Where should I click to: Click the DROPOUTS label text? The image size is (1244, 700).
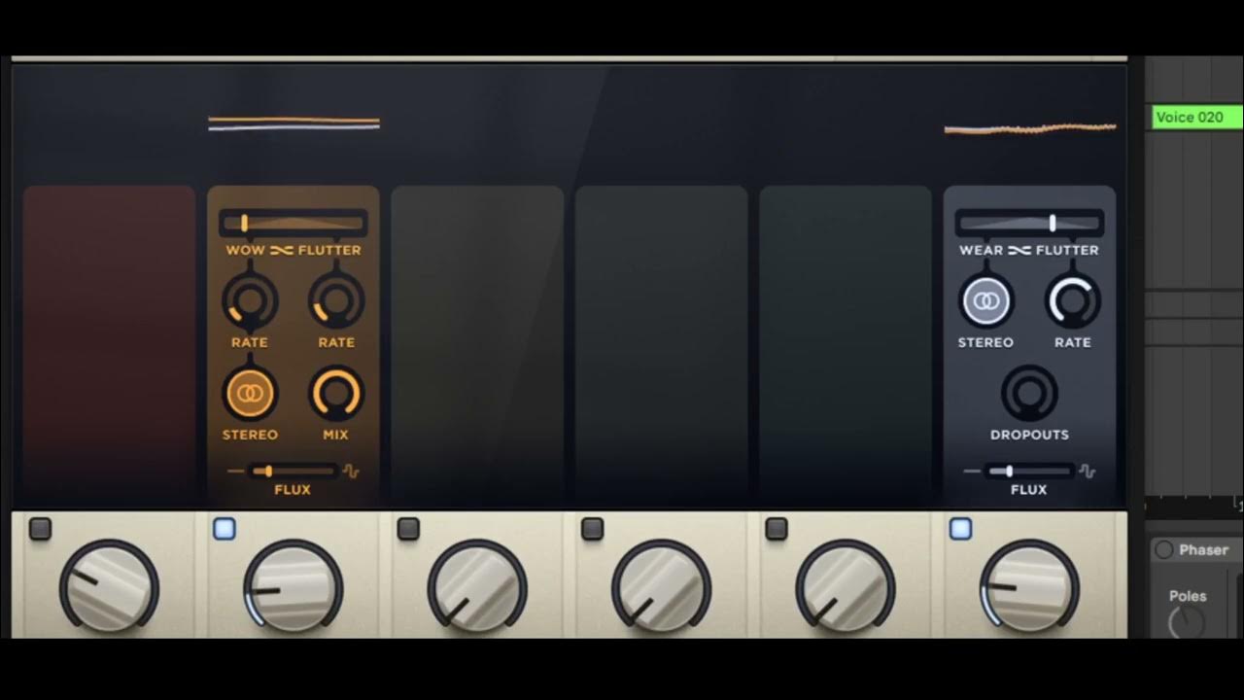click(1029, 435)
